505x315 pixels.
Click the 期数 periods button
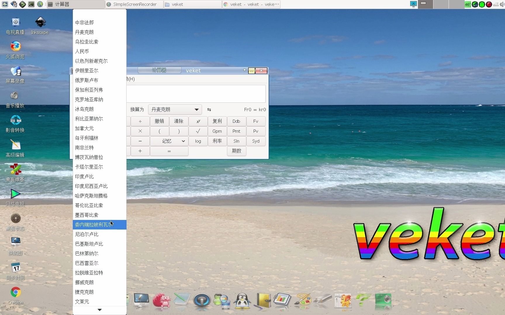tap(236, 151)
